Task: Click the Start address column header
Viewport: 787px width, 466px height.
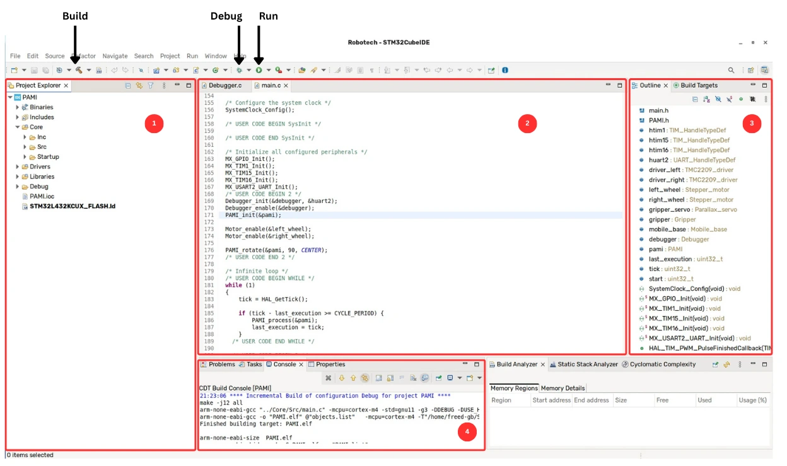Action: 551,400
